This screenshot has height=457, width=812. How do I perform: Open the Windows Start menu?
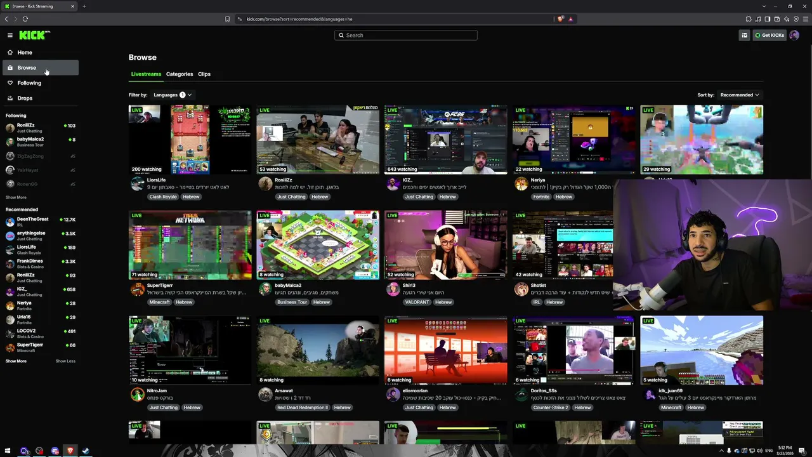point(9,451)
